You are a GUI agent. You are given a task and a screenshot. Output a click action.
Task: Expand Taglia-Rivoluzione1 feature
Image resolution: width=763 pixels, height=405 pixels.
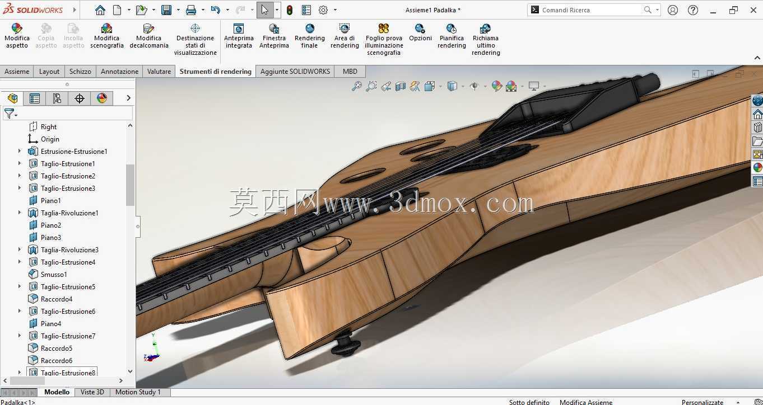(x=20, y=213)
